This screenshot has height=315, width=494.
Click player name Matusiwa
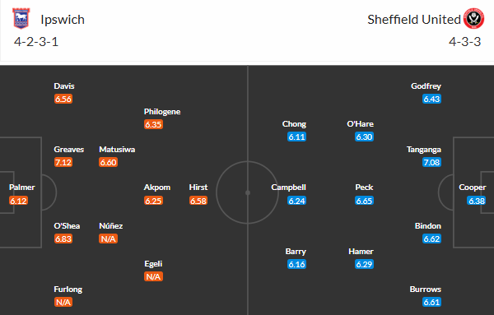117,150
